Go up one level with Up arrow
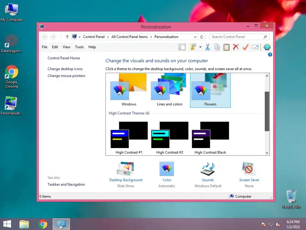 click(x=67, y=37)
